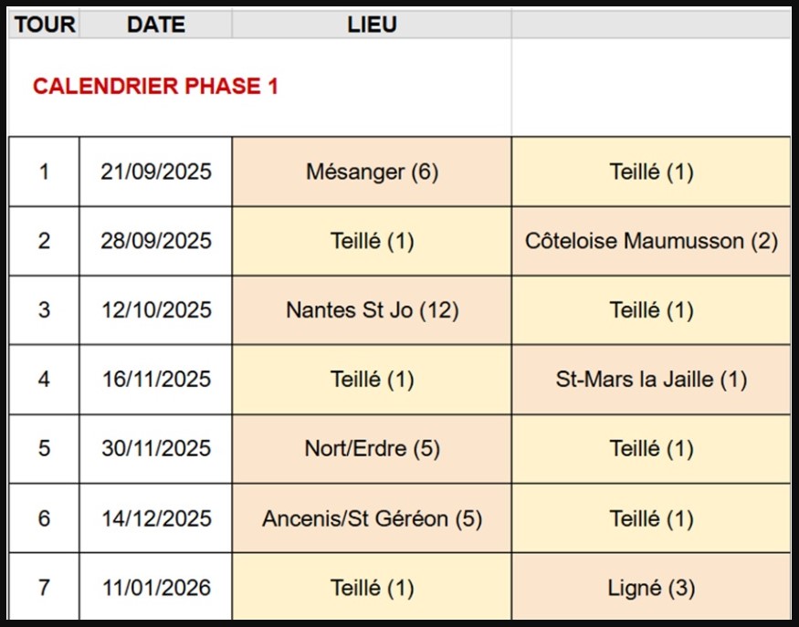The width and height of the screenshot is (799, 627).
Task: Click the LIEU column header
Action: click(x=372, y=25)
